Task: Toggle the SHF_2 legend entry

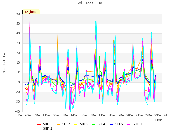Action: pyautogui.click(x=45, y=128)
